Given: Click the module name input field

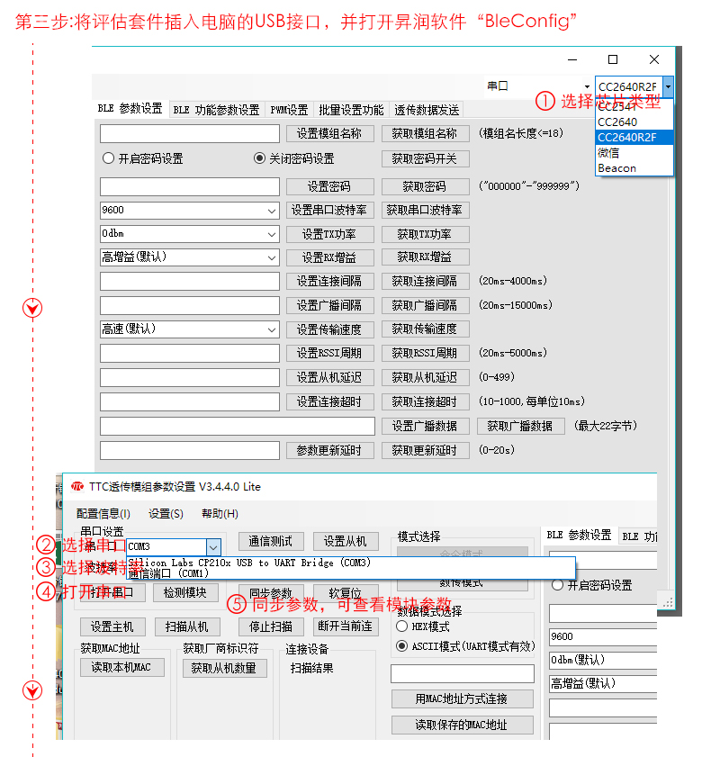Looking at the screenshot, I should 190,134.
